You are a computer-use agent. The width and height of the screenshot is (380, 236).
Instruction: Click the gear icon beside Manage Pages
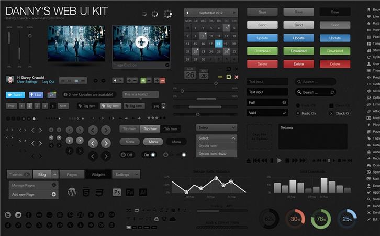[53, 185]
